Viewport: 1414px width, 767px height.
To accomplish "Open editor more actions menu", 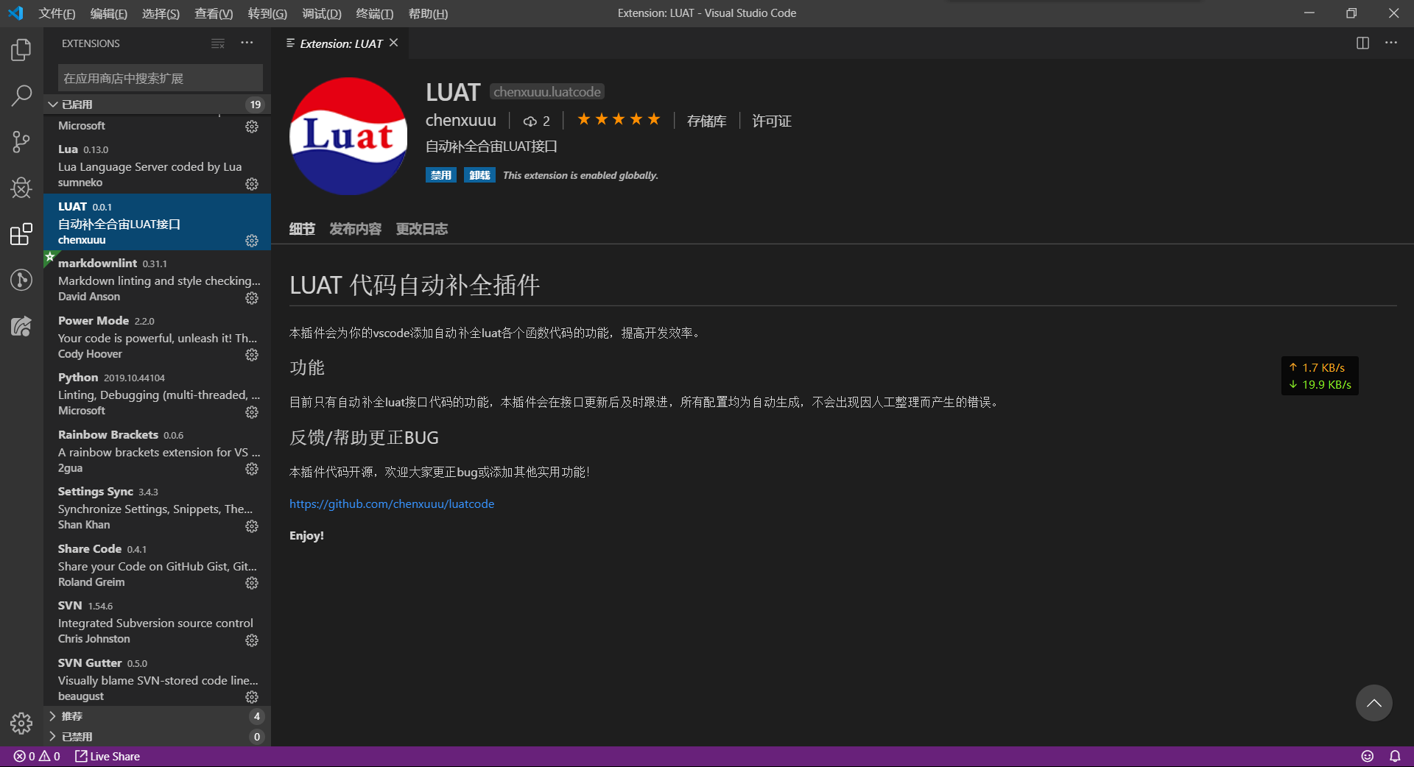I will 1390,43.
